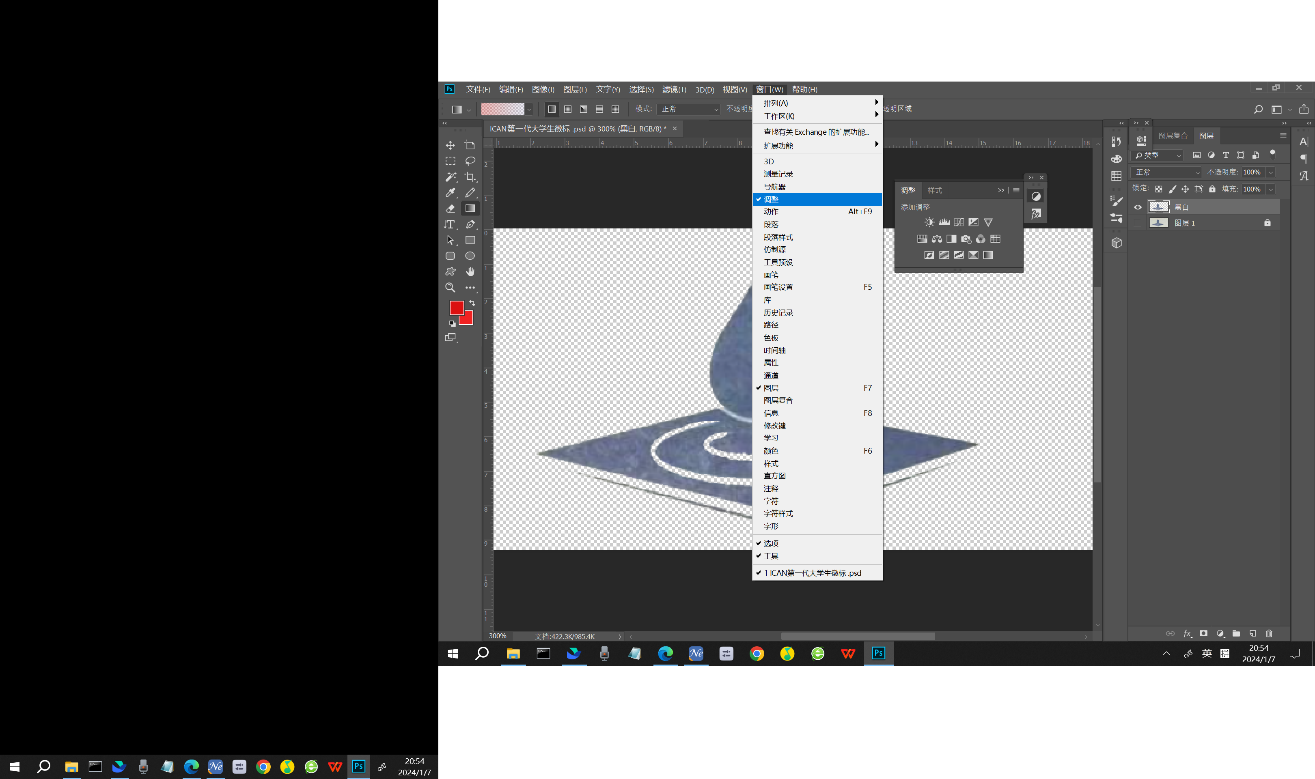Hide the 黑白 adjustment layer visibility

[x=1137, y=206]
